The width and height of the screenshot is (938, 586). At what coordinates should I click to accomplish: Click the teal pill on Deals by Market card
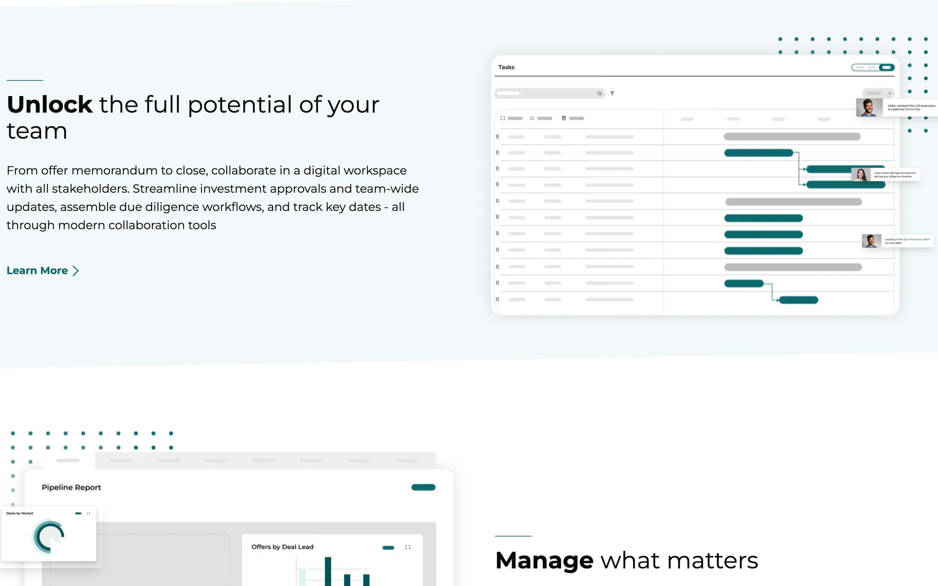78,513
